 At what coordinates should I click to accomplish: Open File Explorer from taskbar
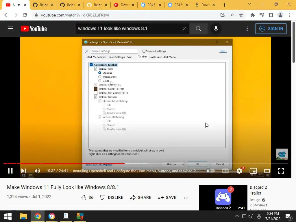(23, 216)
